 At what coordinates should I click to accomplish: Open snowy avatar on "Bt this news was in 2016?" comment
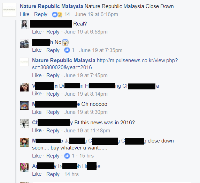coord(24,124)
